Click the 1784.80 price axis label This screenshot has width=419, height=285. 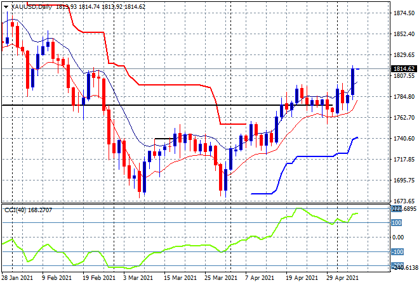pyautogui.click(x=404, y=96)
